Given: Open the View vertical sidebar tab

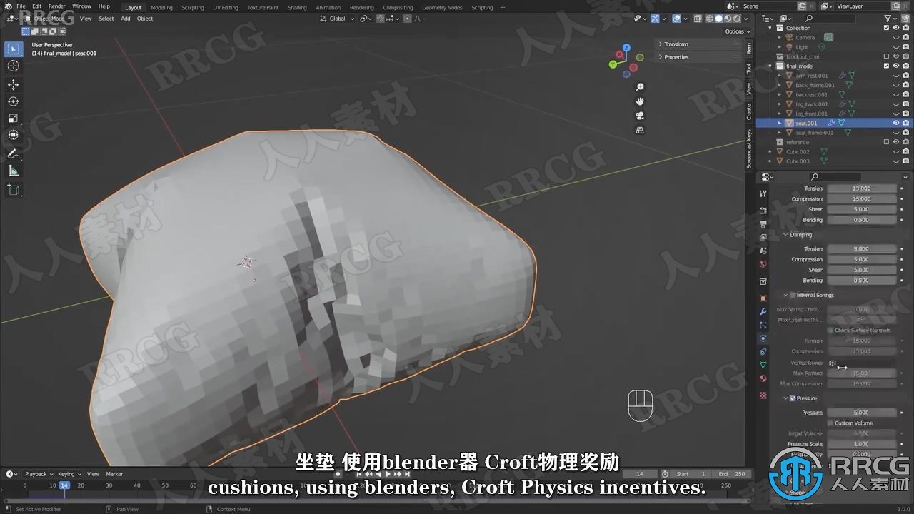Looking at the screenshot, I should pos(748,89).
